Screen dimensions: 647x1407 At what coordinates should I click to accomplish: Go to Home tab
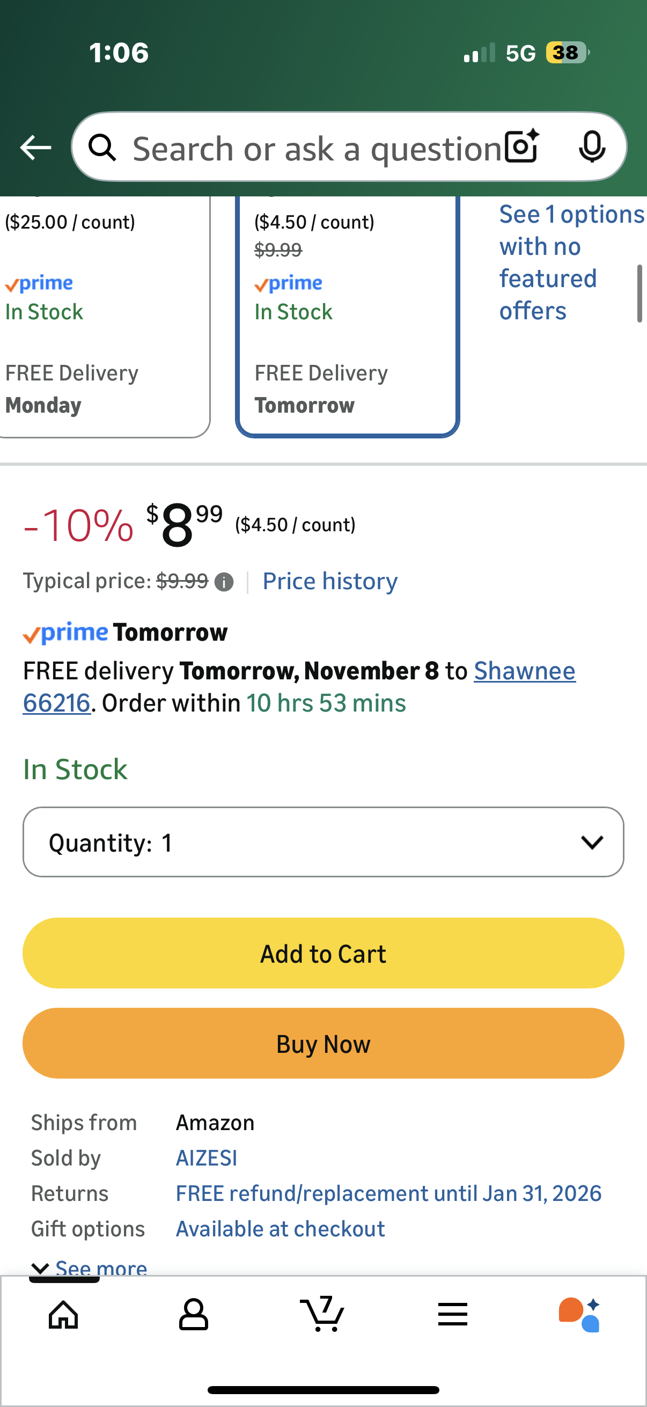[64, 1315]
